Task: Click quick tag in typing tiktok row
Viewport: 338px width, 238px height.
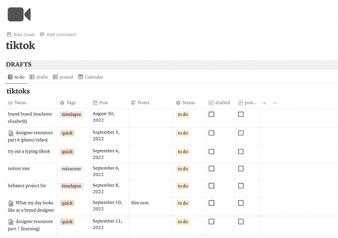Action: coord(67,152)
